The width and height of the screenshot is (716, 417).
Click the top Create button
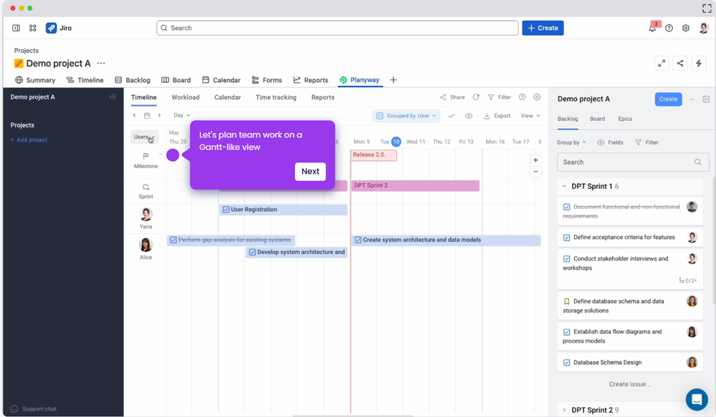(x=543, y=28)
